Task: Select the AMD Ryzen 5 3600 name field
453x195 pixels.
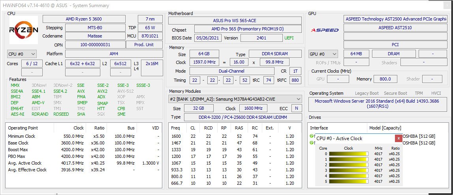Action: tap(84, 19)
